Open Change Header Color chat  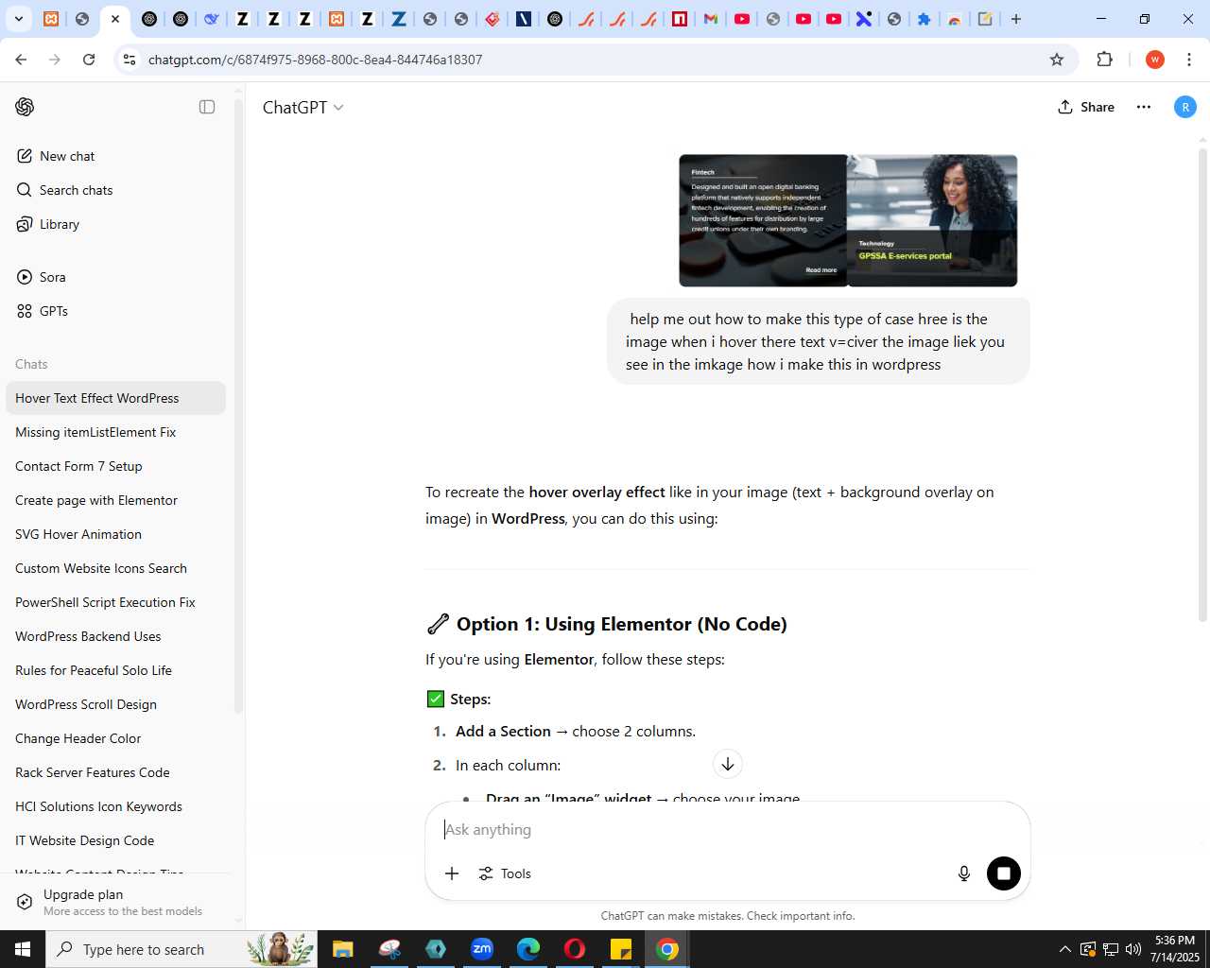click(x=115, y=738)
